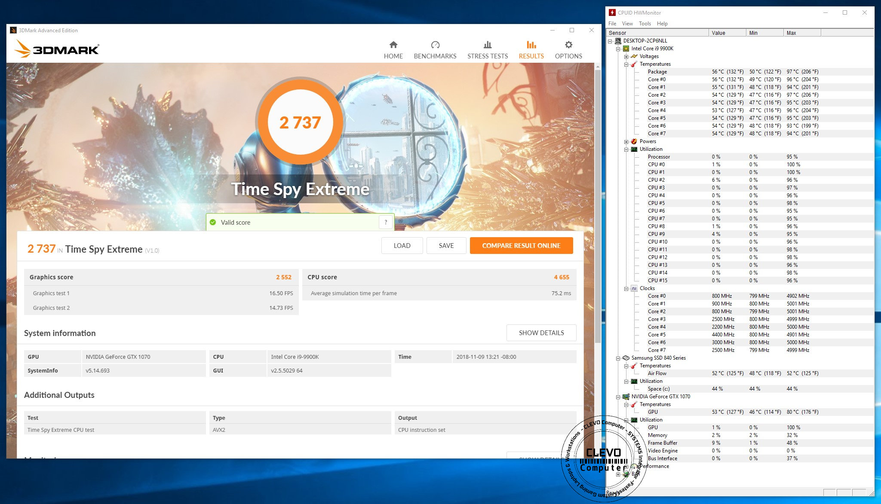Screen dimensions: 881x504
Task: Click the HWMonitor title bar app icon
Action: (612, 12)
